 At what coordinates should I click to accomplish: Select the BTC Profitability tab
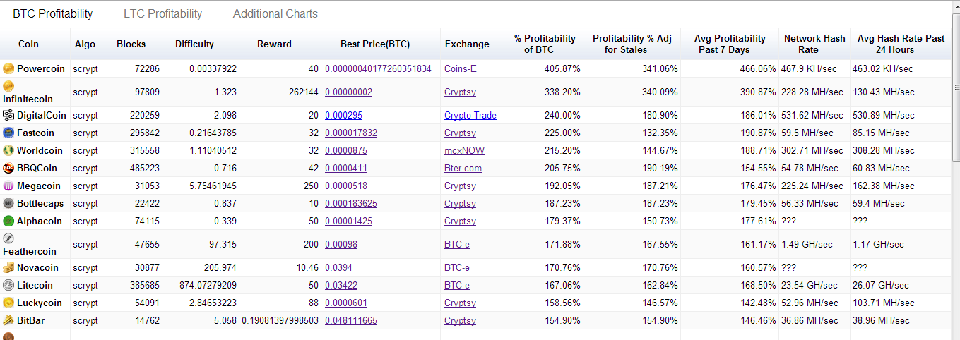[52, 13]
